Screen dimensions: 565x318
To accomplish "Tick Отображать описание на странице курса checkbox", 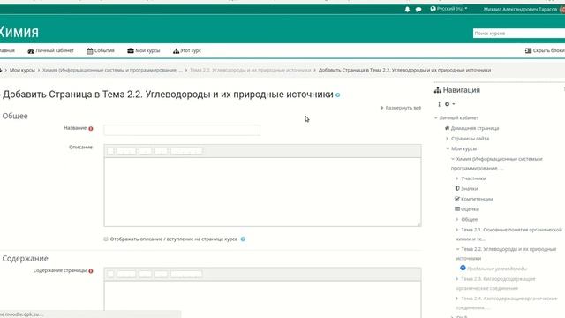I will click(x=106, y=239).
